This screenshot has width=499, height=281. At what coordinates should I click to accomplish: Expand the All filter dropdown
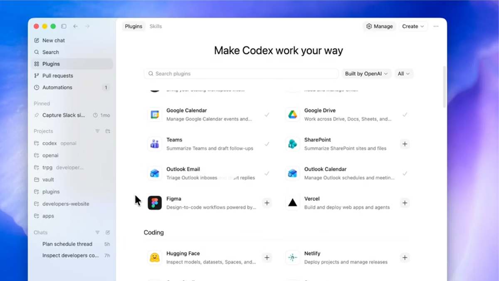point(404,74)
